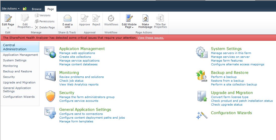Click the View these issues link
The height and width of the screenshot is (140, 276).
151,38
